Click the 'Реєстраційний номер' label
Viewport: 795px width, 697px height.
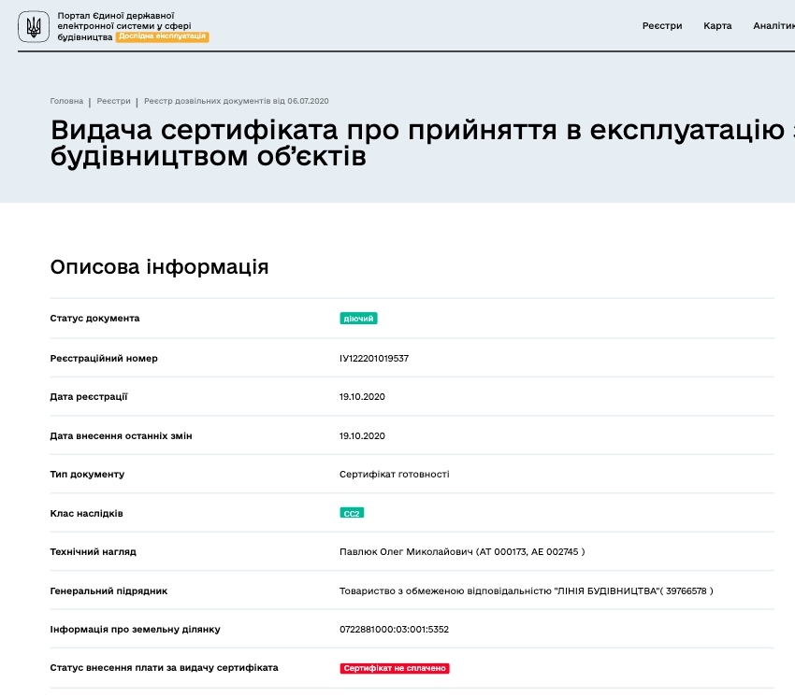[x=104, y=358]
